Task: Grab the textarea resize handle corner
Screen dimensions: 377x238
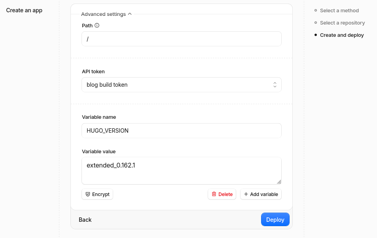Action: (x=279, y=182)
